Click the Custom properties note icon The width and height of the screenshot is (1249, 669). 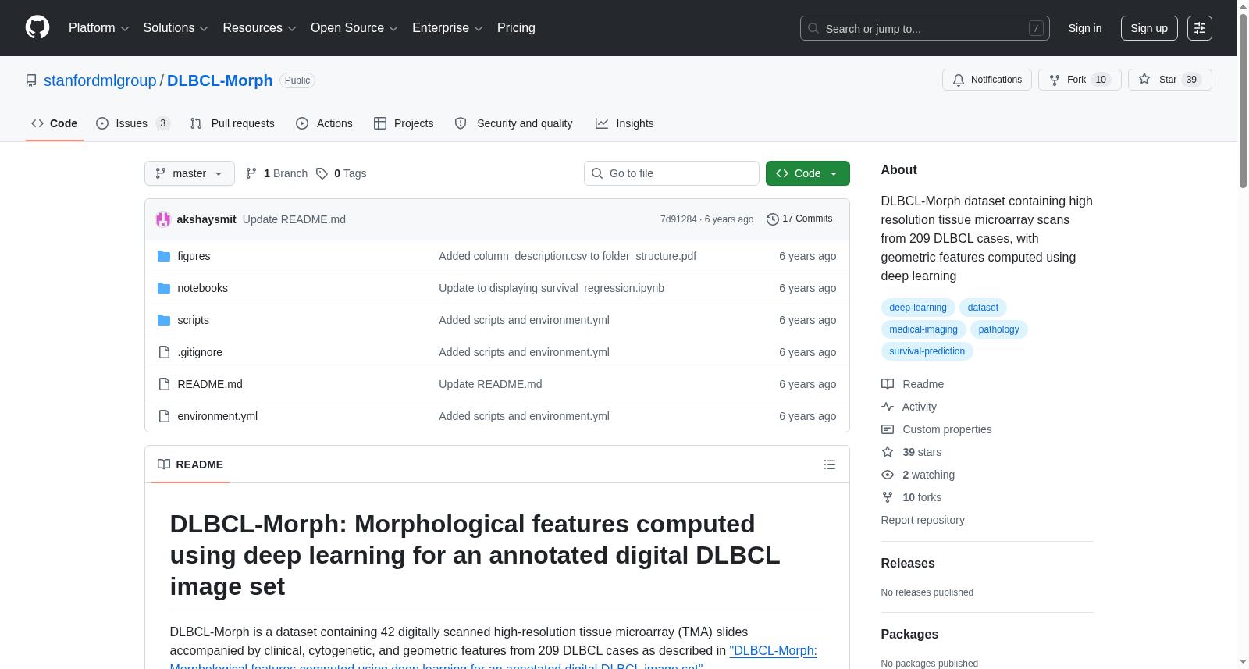pos(888,429)
